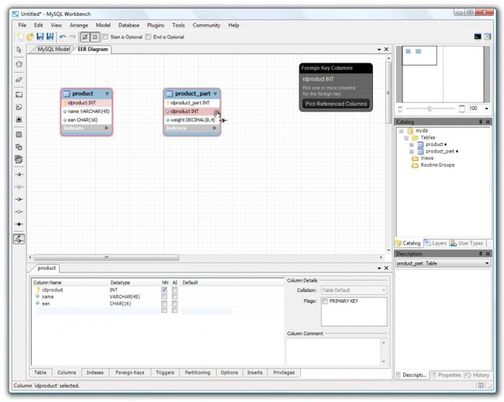504x402 pixels.
Task: Save the model with the floppy disk icon
Action: pyautogui.click(x=40, y=37)
